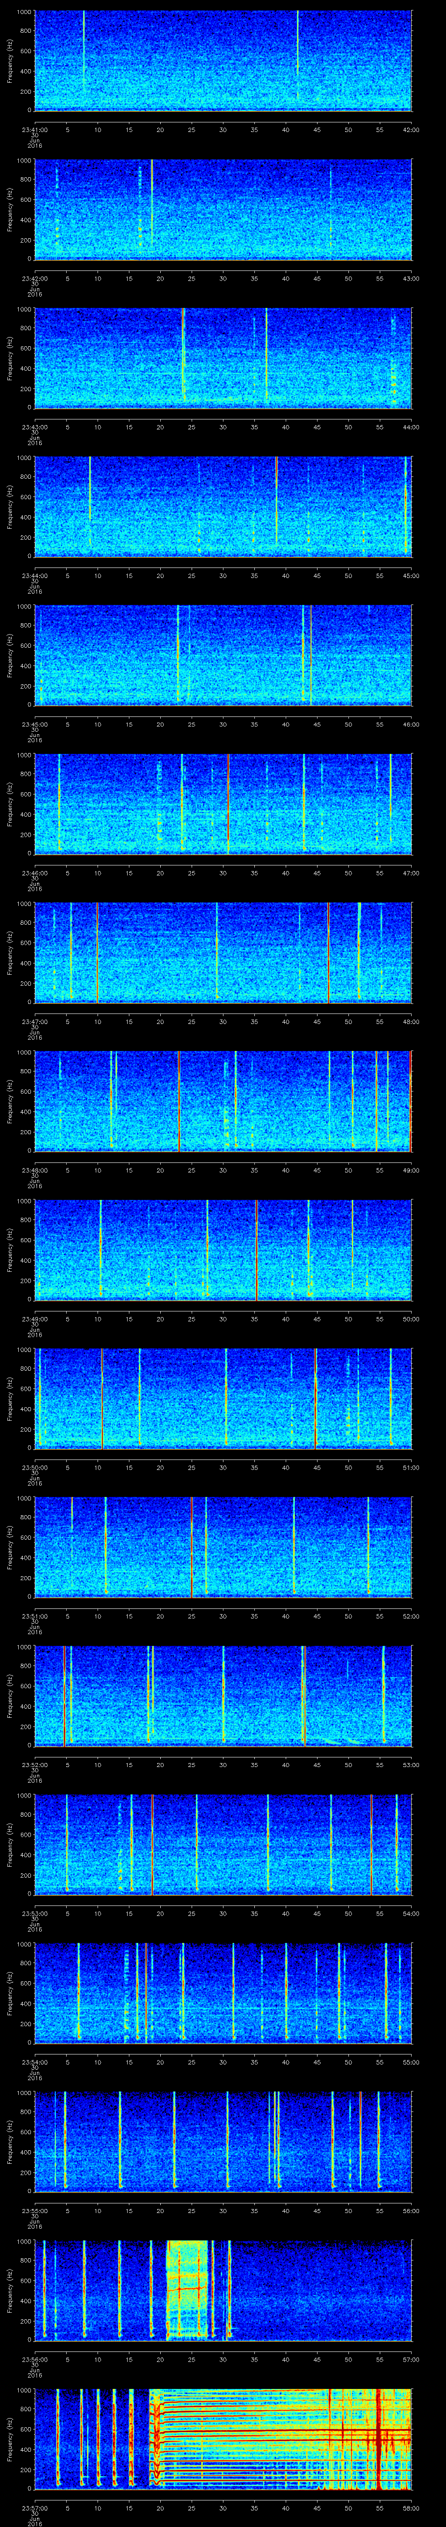Click the spectrogram row starting at 23:51:00
The image size is (446, 2527).
(223, 1546)
